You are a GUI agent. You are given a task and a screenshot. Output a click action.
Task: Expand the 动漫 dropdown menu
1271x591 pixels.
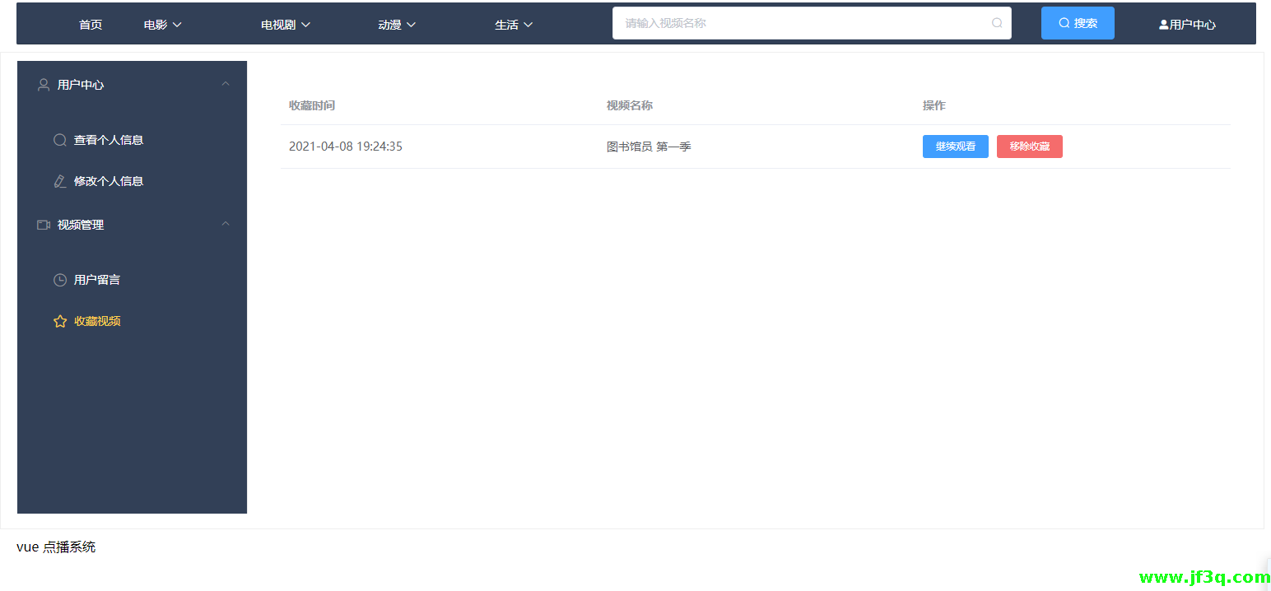(397, 25)
